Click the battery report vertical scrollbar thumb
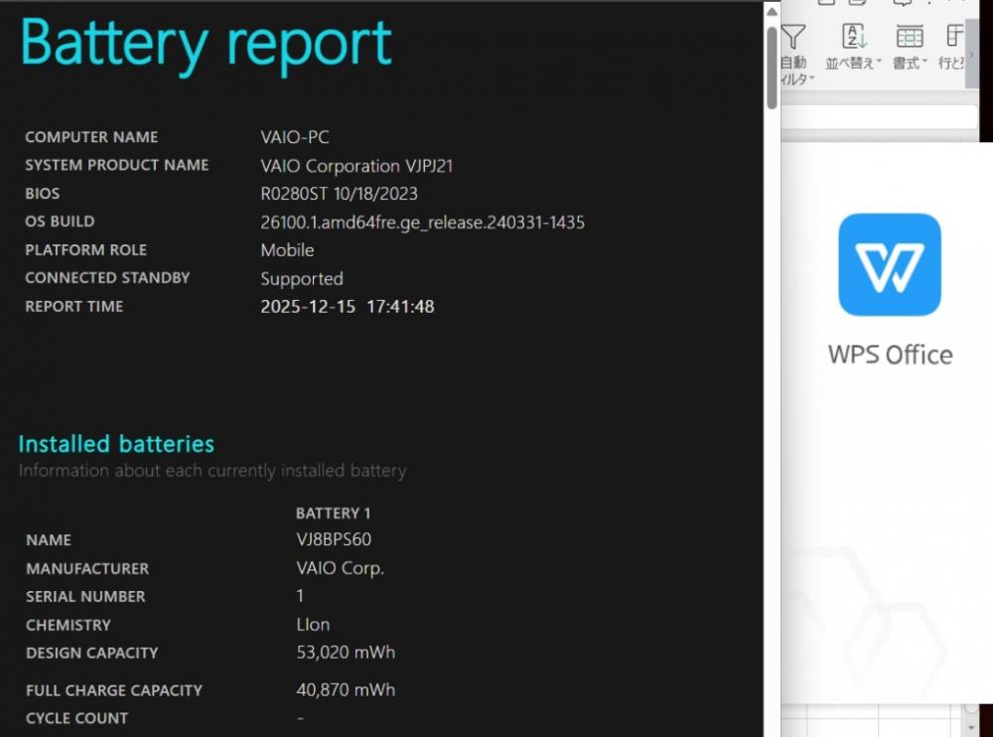 [x=772, y=68]
